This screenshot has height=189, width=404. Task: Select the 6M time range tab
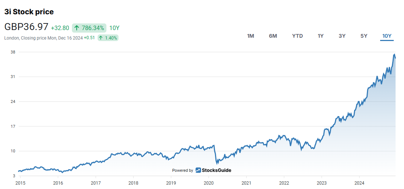click(273, 36)
